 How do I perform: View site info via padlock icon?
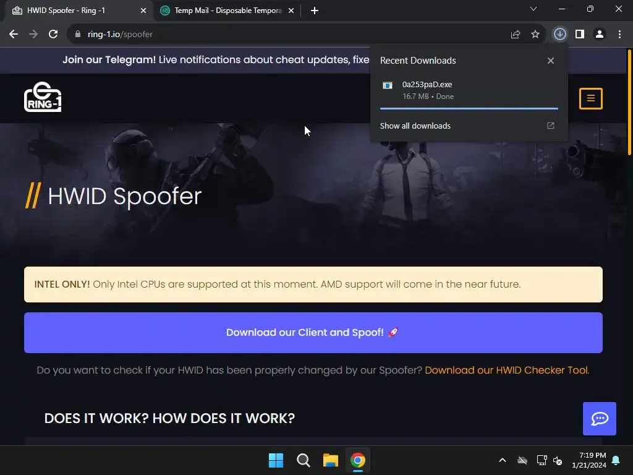[x=77, y=35]
